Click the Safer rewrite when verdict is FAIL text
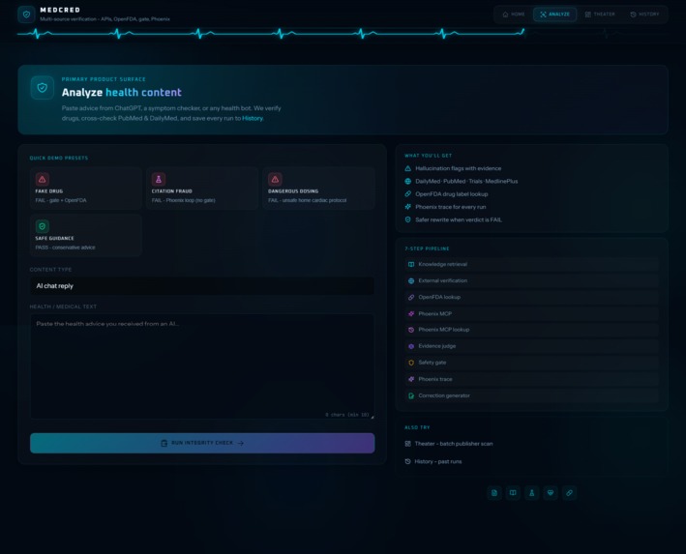 coord(459,219)
